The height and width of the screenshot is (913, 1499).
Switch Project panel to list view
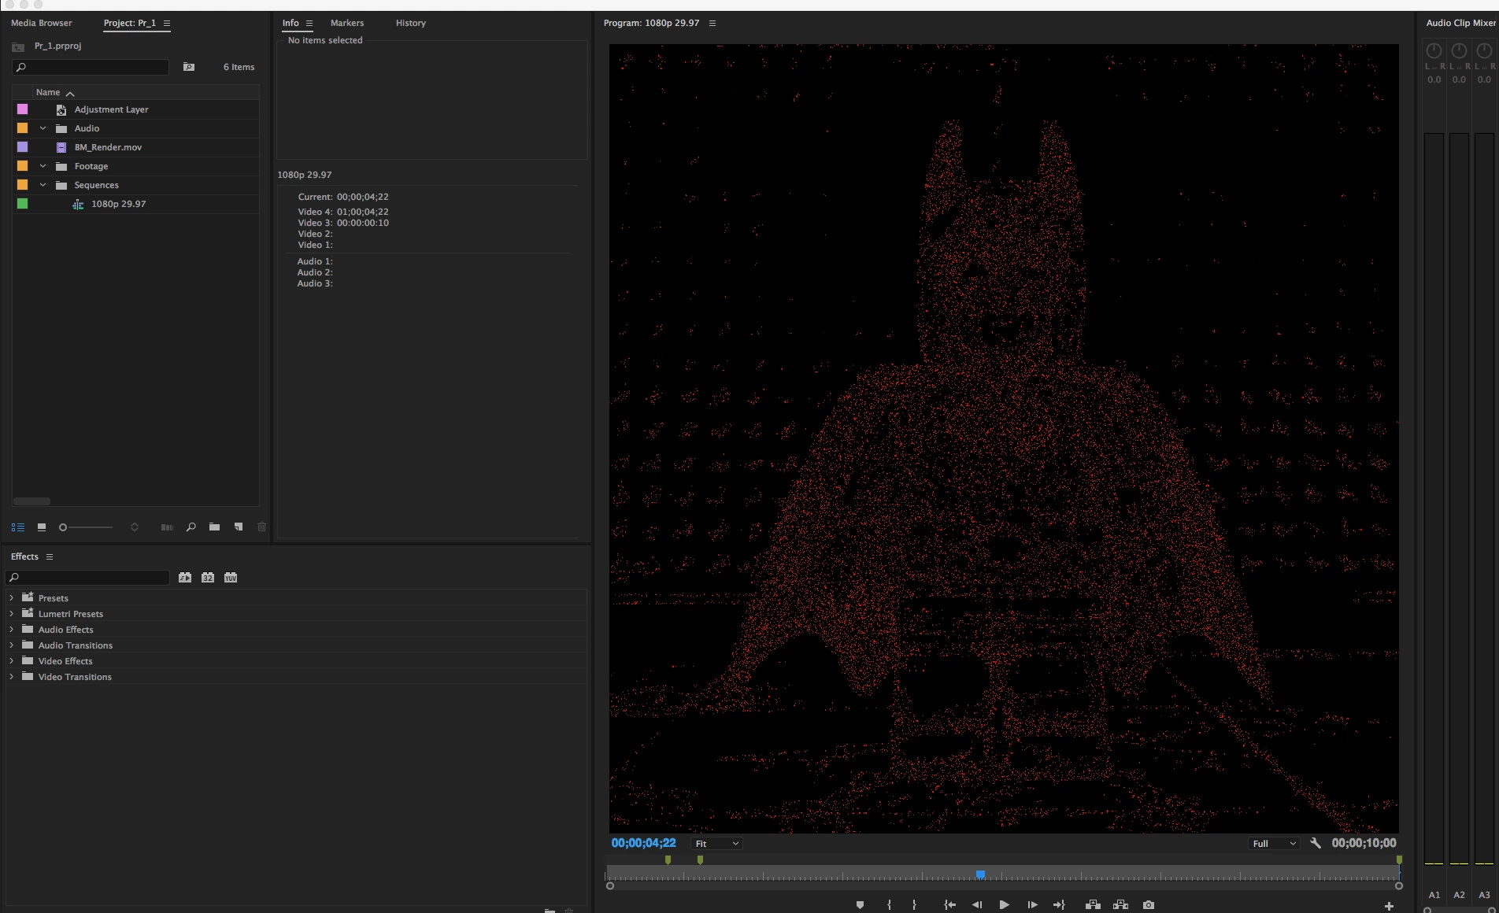pyautogui.click(x=17, y=527)
